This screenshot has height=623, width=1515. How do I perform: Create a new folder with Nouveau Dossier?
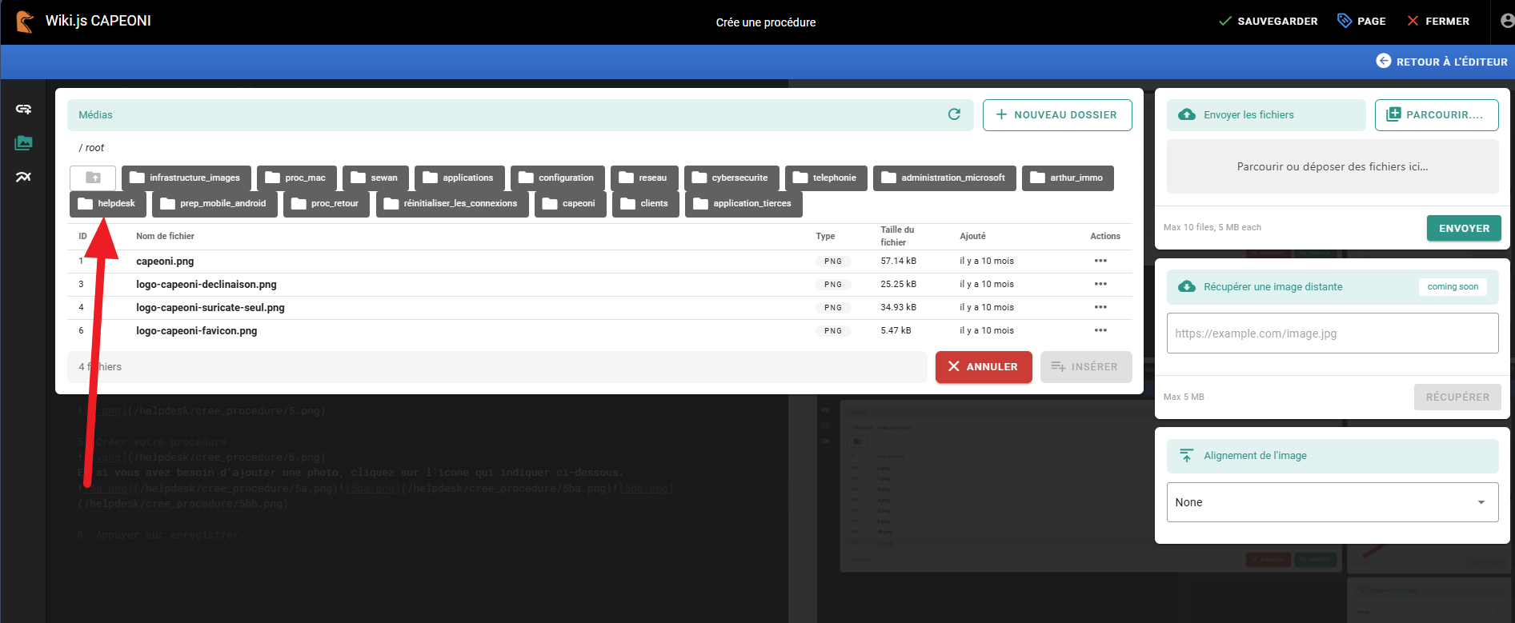1057,114
